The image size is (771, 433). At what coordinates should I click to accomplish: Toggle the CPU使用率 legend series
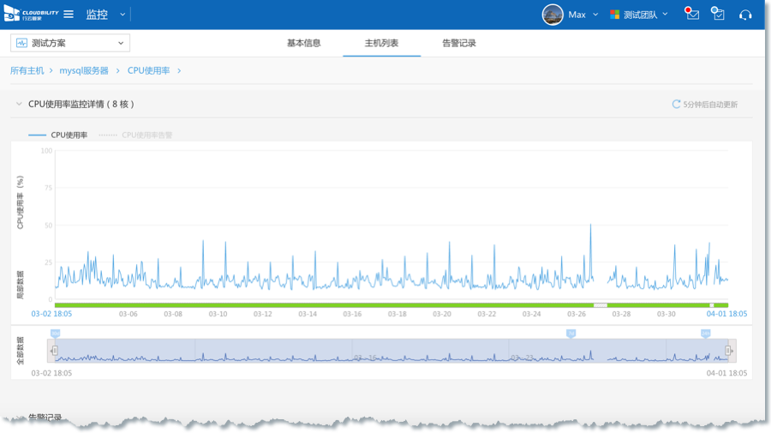point(58,135)
